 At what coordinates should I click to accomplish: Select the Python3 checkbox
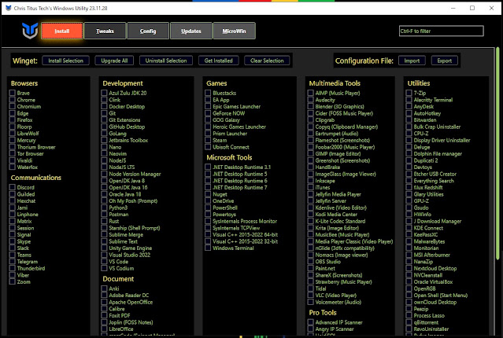pos(104,208)
